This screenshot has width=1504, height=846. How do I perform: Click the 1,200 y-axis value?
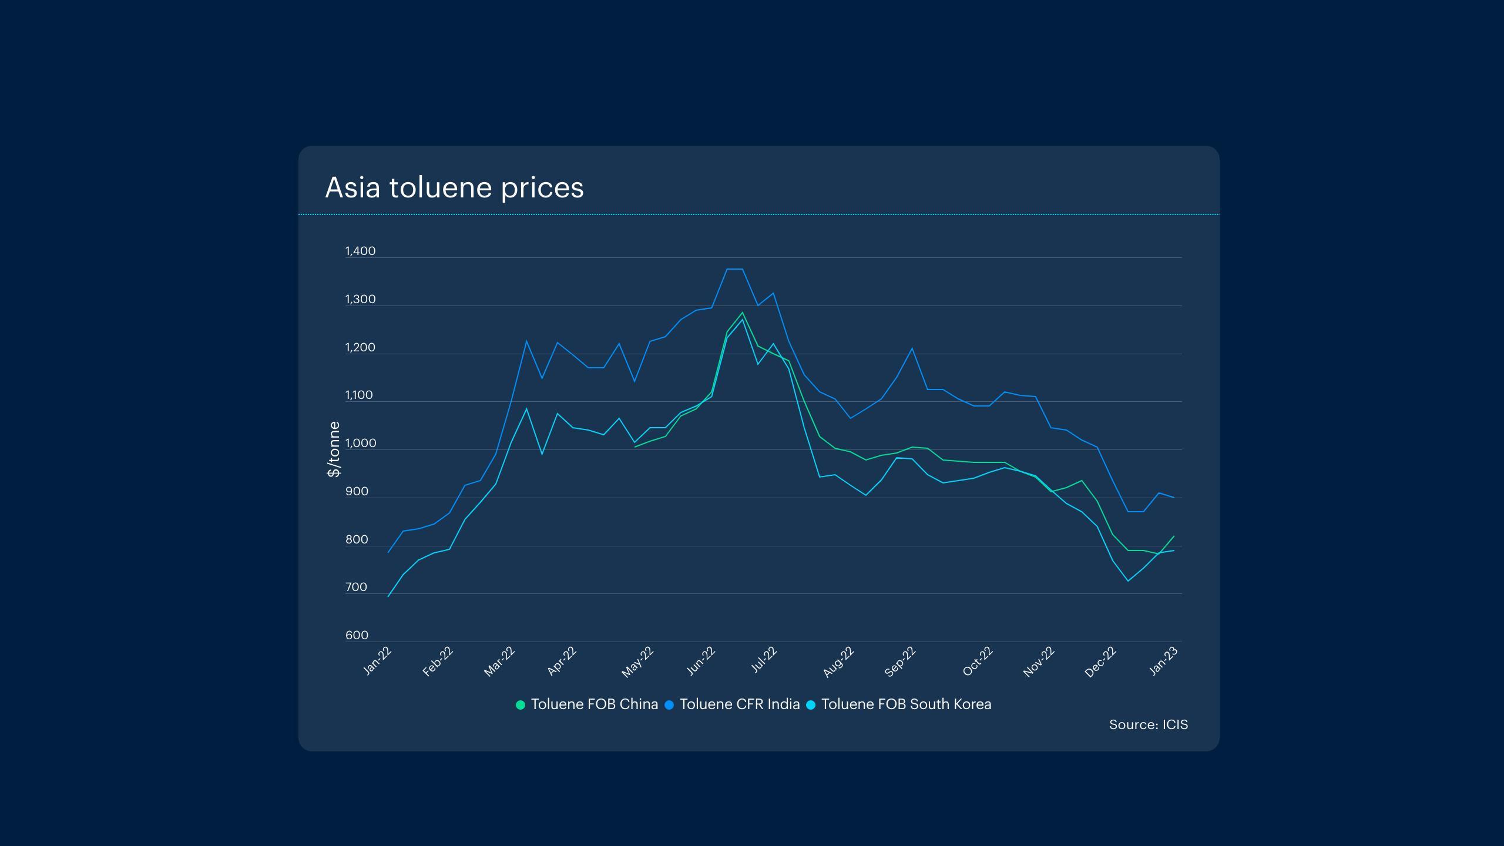(360, 348)
